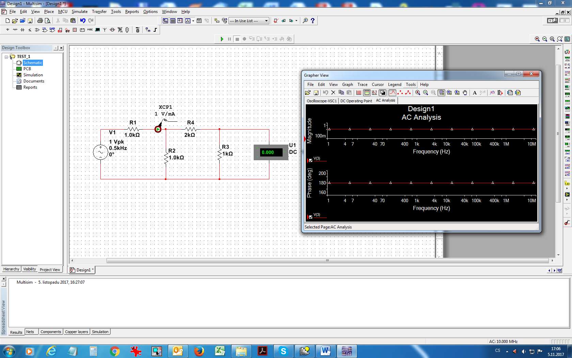Open print preview
Image resolution: width=572 pixels, height=358 pixels.
(48, 21)
